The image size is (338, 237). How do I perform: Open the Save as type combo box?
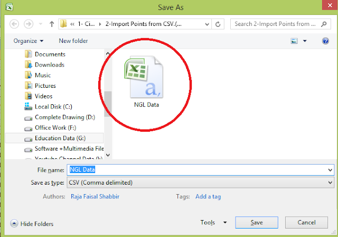(x=201, y=183)
